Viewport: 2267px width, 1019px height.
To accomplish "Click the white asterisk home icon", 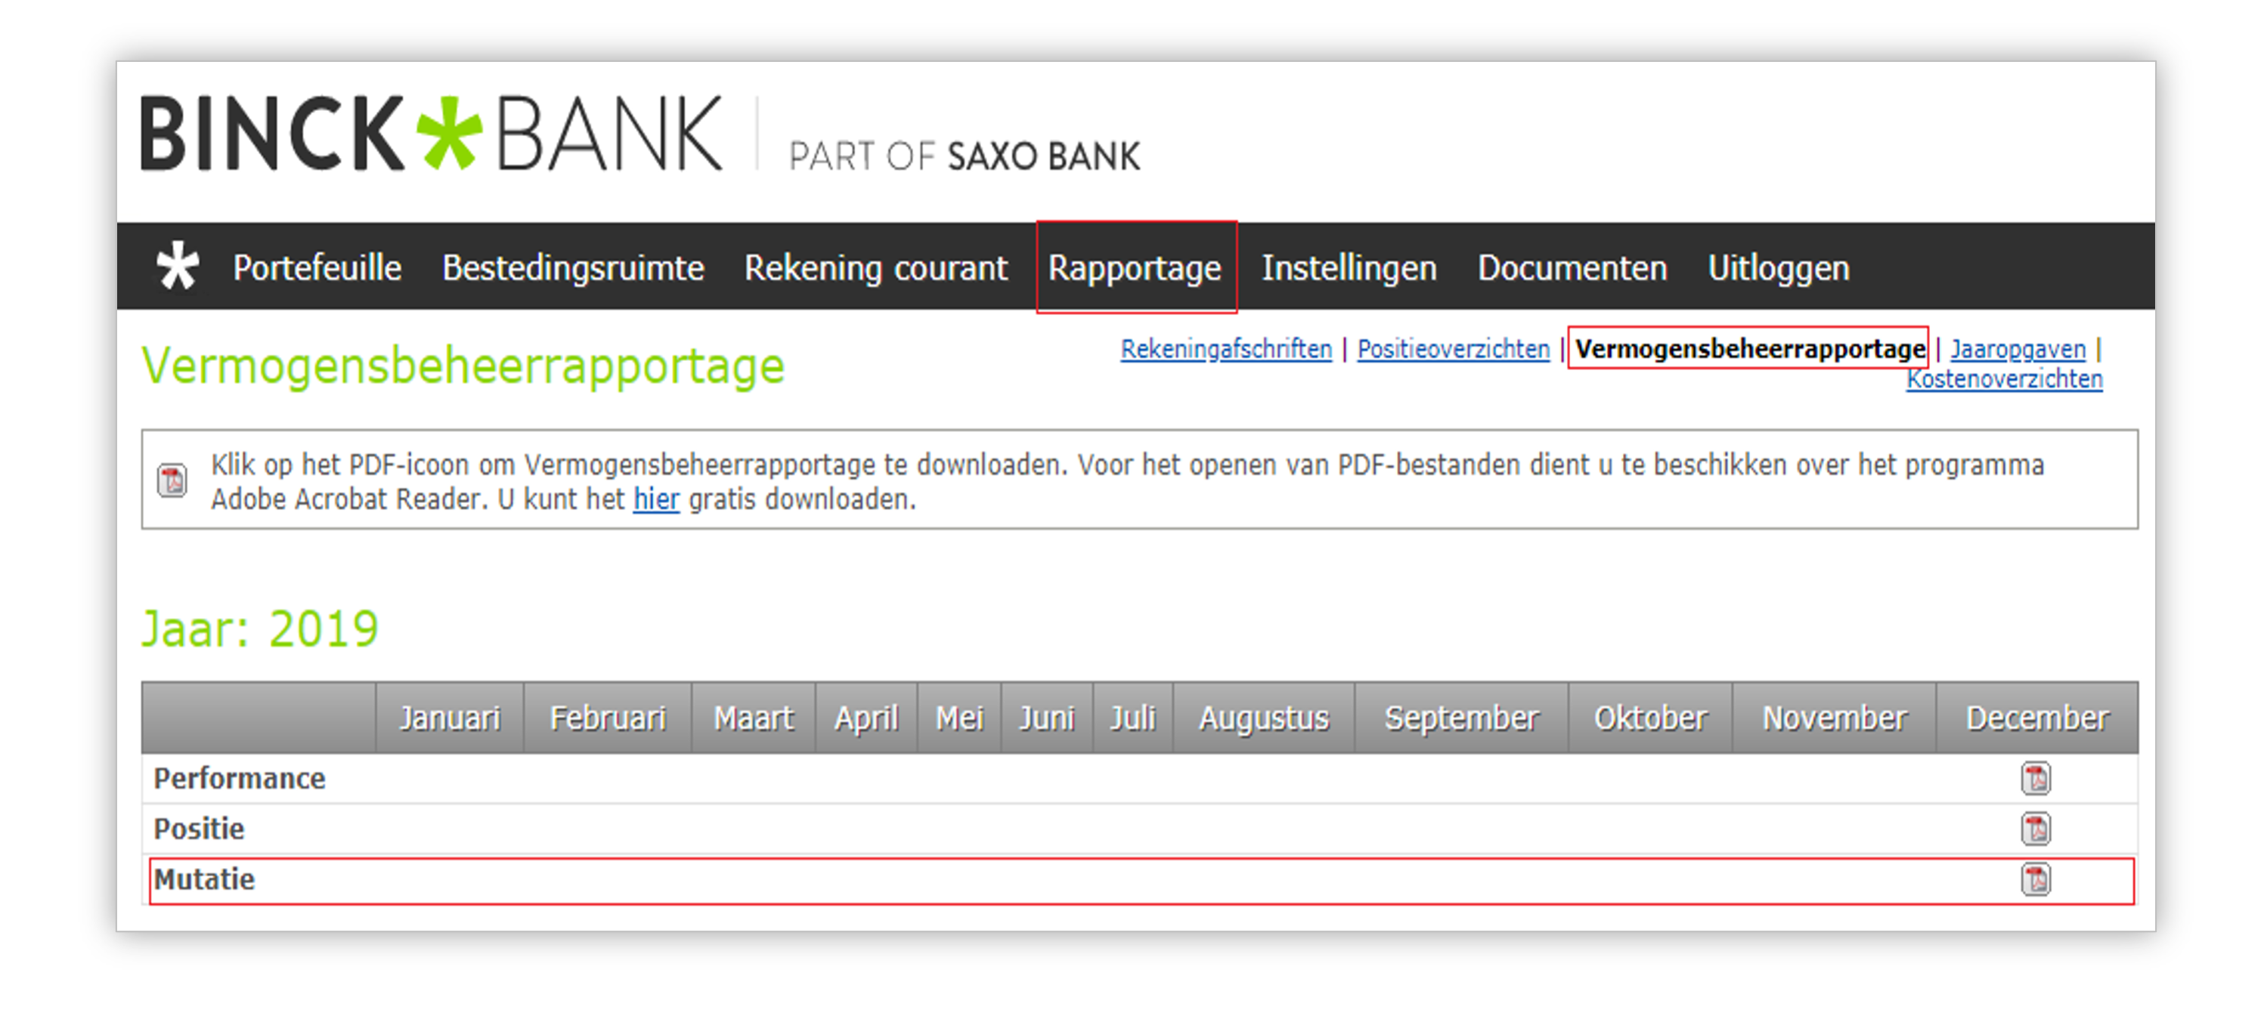I will coord(177,267).
